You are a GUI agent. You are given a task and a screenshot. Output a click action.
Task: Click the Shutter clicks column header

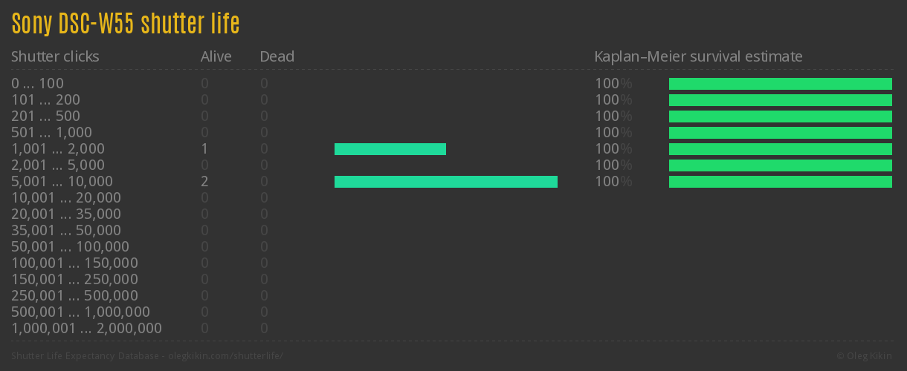[55, 56]
